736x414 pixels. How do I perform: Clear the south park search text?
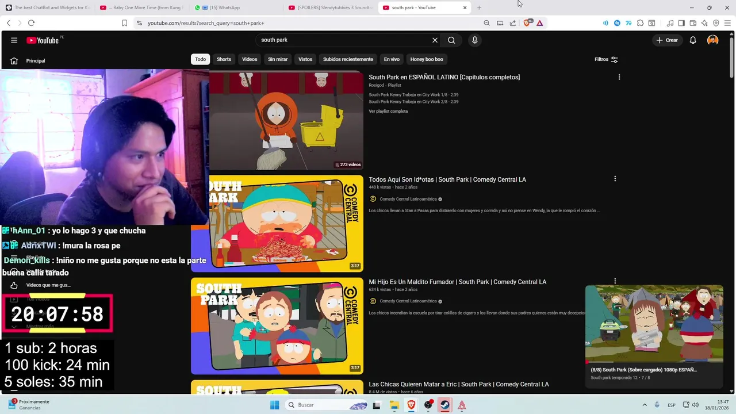(x=435, y=40)
